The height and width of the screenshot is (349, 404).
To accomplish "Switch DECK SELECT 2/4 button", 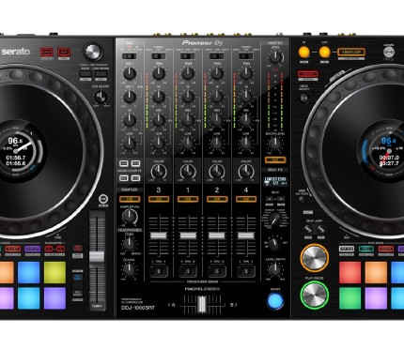I will click(303, 98).
